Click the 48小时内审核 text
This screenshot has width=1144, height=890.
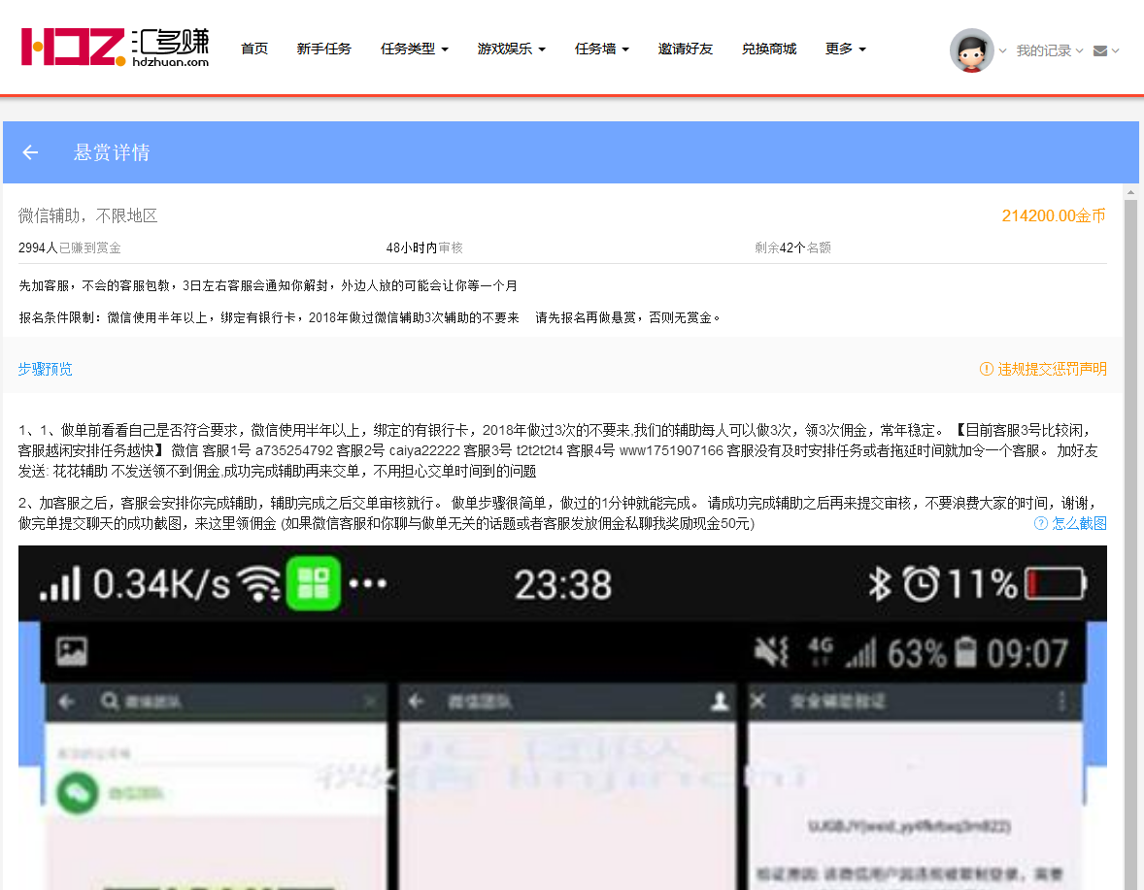423,247
